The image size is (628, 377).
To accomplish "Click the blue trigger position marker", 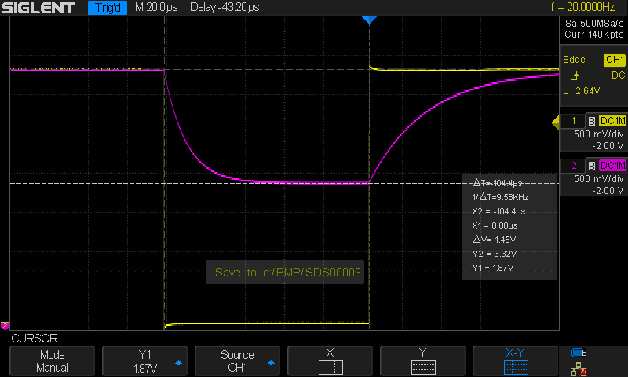I will point(369,20).
